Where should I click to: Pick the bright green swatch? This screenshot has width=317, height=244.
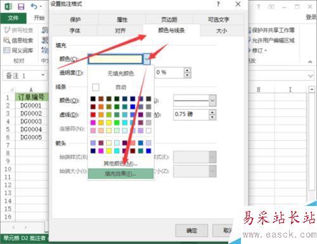117,122
